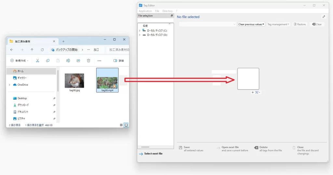The width and height of the screenshot is (333, 175).
Task: Open the Directory menu
Action: [x=167, y=11]
